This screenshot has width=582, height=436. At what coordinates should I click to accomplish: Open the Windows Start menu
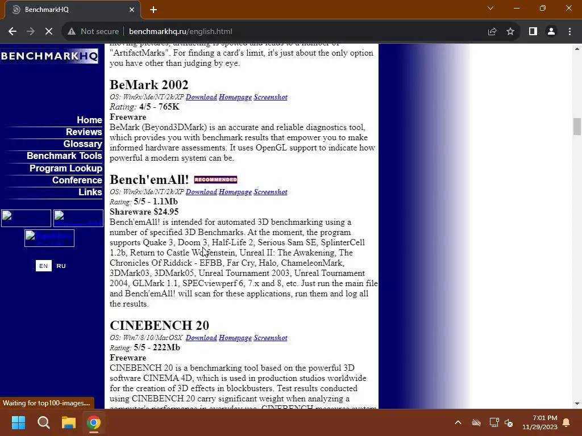pos(18,422)
